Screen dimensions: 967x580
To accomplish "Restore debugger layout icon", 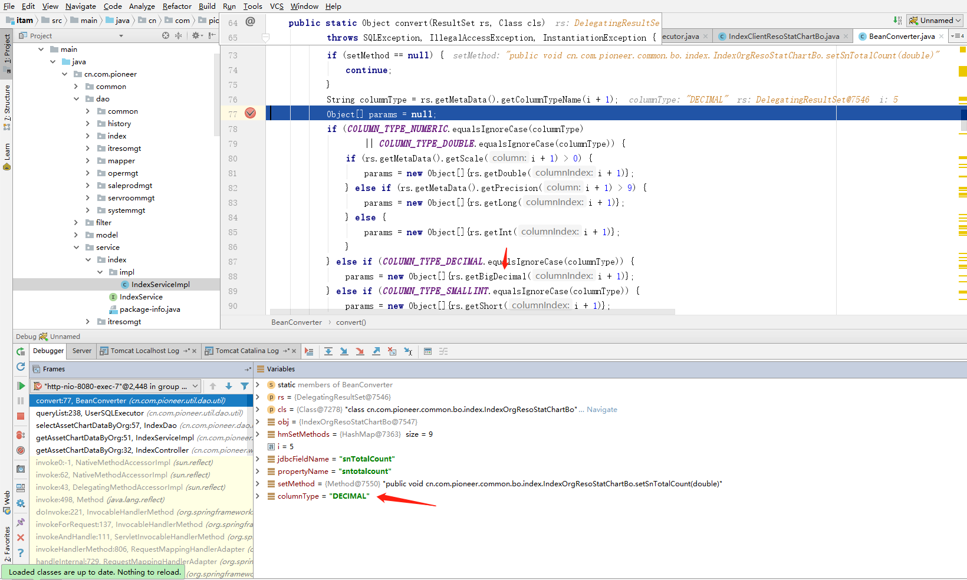I will pos(21,488).
